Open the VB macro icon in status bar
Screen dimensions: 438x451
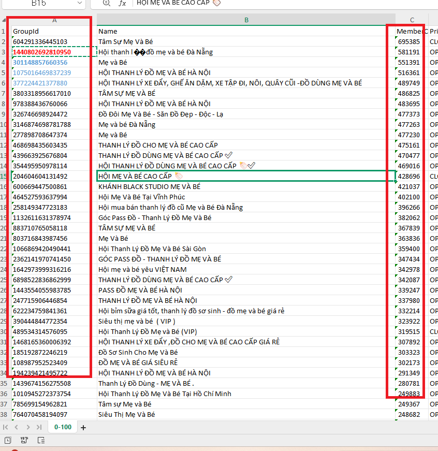(x=24, y=441)
